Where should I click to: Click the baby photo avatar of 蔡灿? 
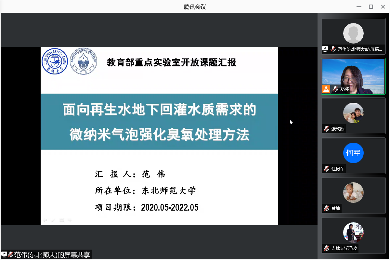[353, 192]
